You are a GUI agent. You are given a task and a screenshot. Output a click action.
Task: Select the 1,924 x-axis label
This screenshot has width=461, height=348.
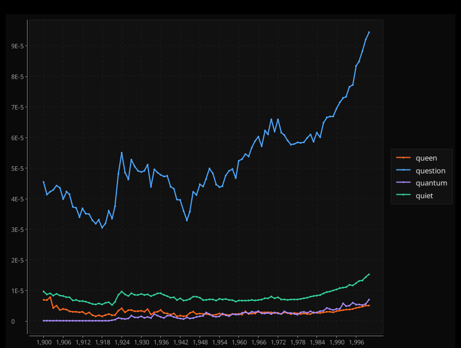click(122, 342)
